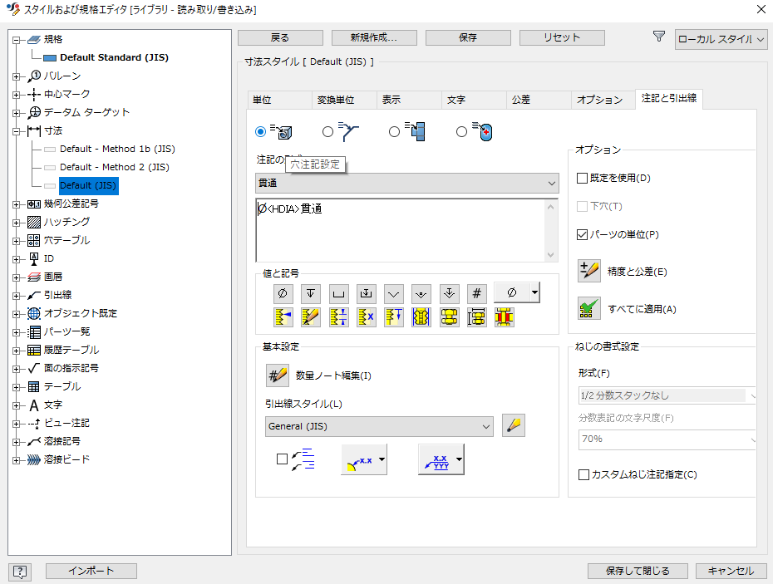
Task: Switch to the 公差 tab
Action: point(537,99)
